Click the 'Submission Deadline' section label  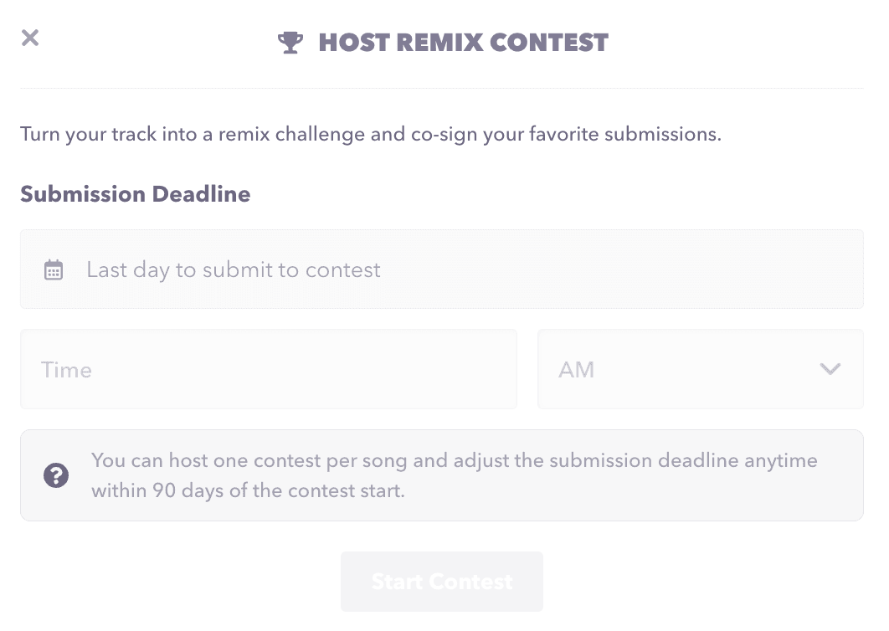coord(136,194)
